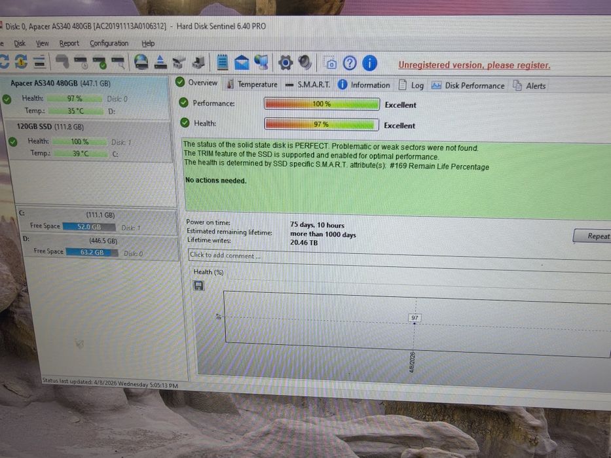This screenshot has width=611, height=458.
Task: Open settings with the gear icon
Action: click(x=286, y=62)
